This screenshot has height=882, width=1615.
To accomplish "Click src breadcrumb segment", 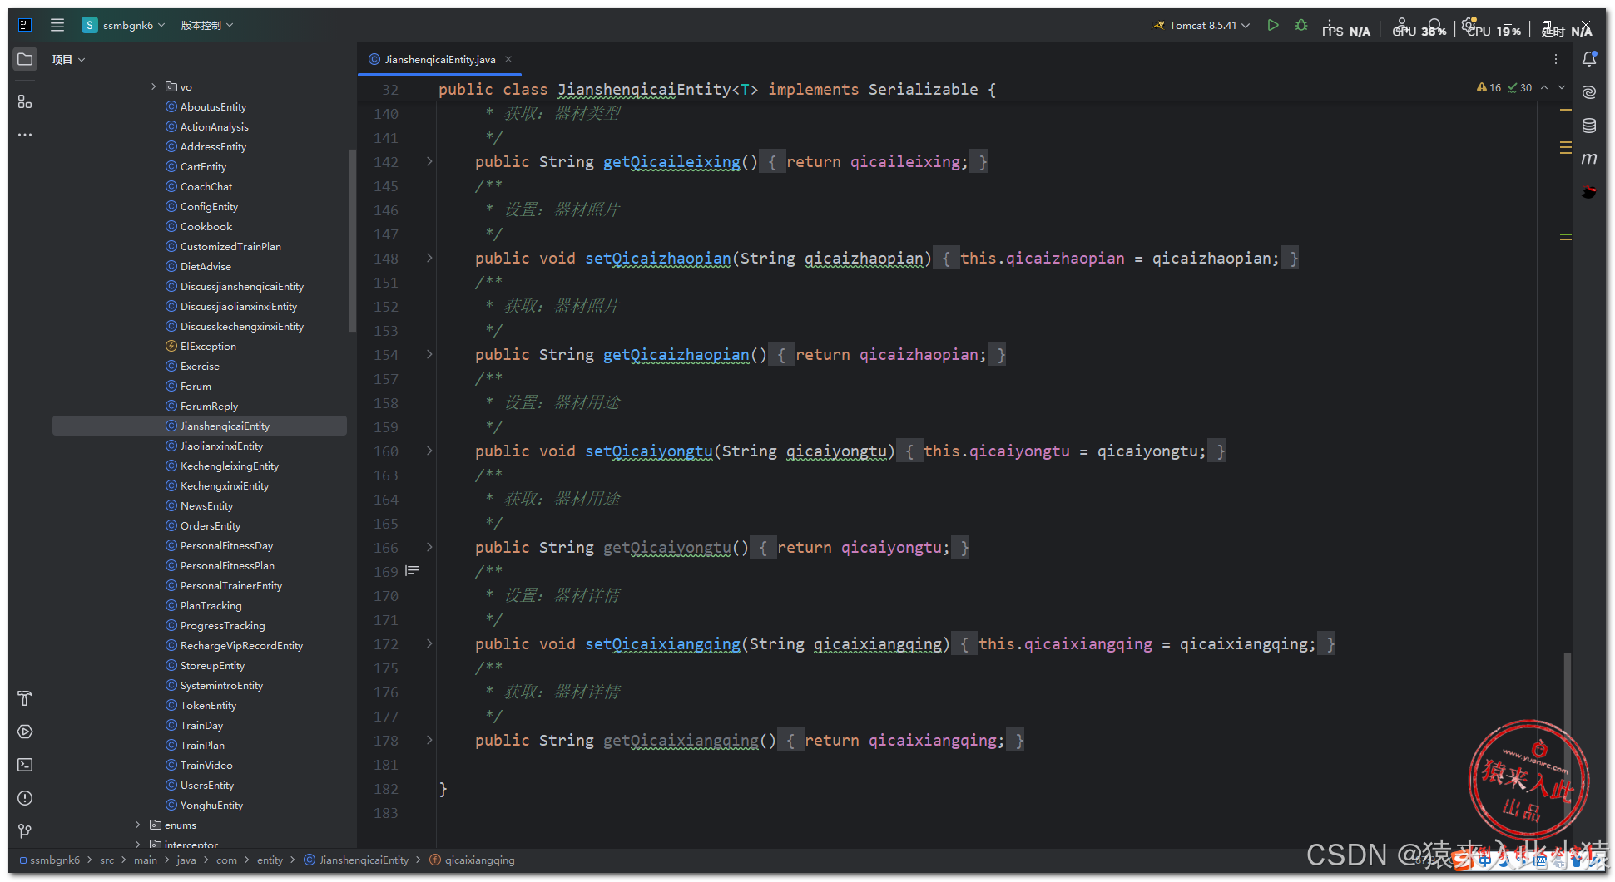I will pyautogui.click(x=107, y=860).
